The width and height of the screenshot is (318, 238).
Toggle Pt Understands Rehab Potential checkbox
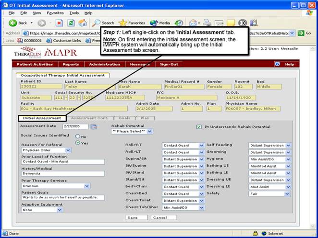coord(199,127)
